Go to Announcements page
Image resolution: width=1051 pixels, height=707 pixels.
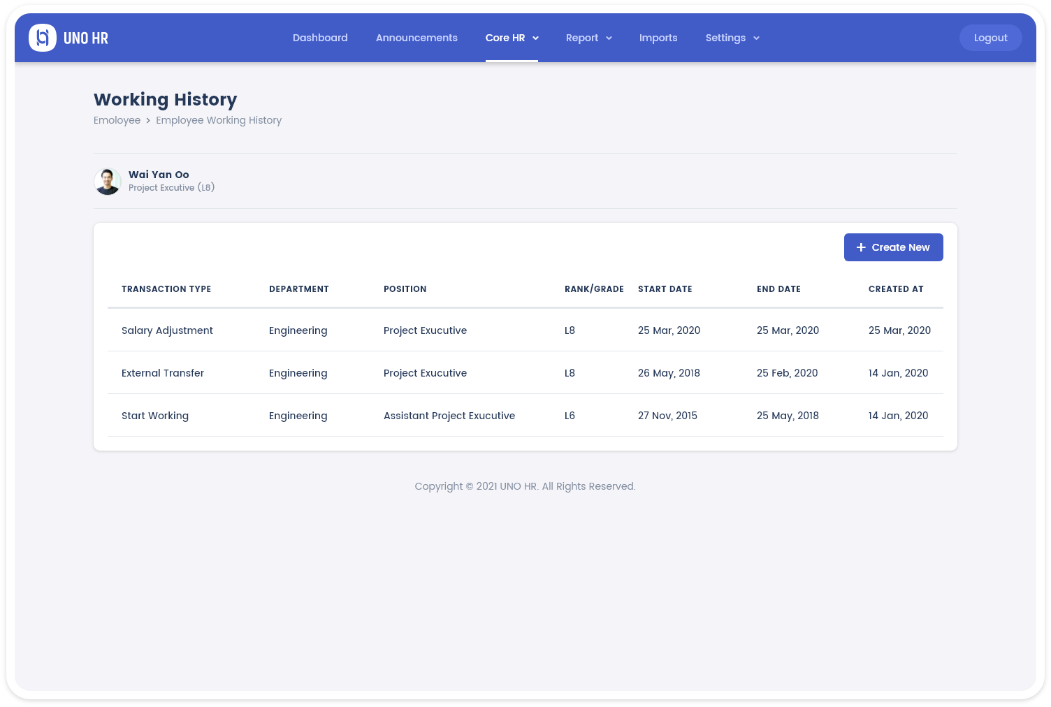pyautogui.click(x=416, y=38)
